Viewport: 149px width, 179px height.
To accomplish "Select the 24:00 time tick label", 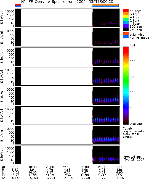I will coord(119,167).
